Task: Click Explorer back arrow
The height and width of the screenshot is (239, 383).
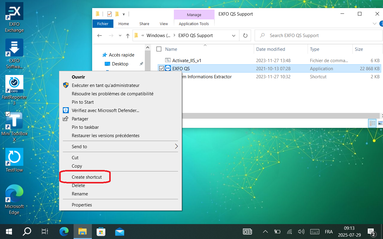Action: click(x=100, y=36)
